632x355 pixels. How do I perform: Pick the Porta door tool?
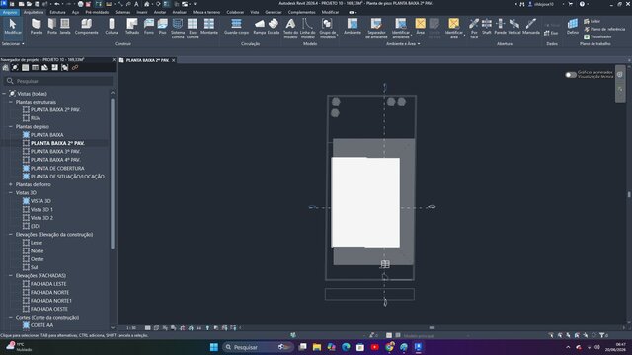(x=52, y=27)
